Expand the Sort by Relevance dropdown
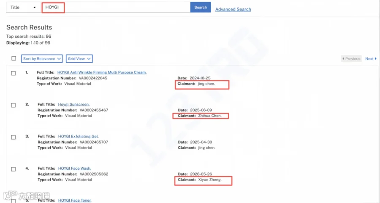The width and height of the screenshot is (380, 203). (42, 59)
